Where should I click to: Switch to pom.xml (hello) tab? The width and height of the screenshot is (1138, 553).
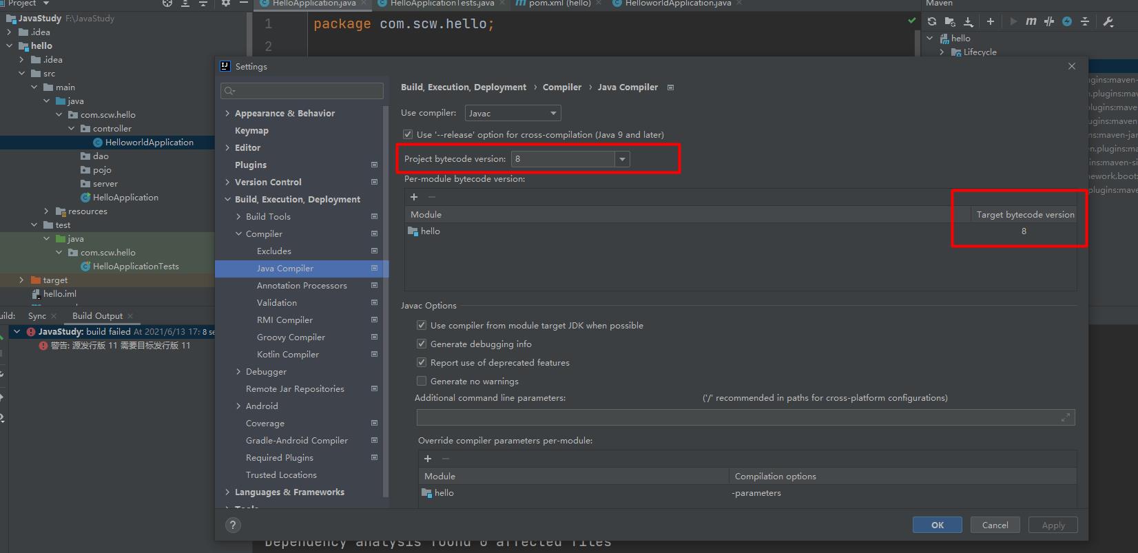click(x=559, y=3)
